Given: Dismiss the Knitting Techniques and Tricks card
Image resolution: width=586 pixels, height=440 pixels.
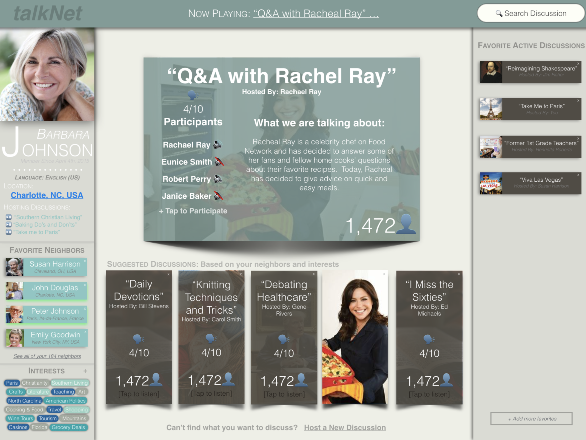Looking at the screenshot, I should (241, 274).
